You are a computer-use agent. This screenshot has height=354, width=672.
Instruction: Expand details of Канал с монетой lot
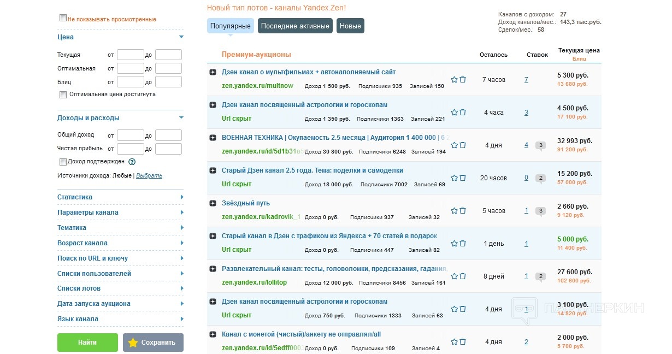213,334
